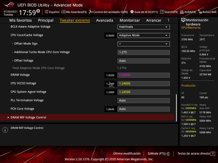Open Guía de AI OC(F11) text
The height and width of the screenshot is (163, 218).
(x=146, y=12)
